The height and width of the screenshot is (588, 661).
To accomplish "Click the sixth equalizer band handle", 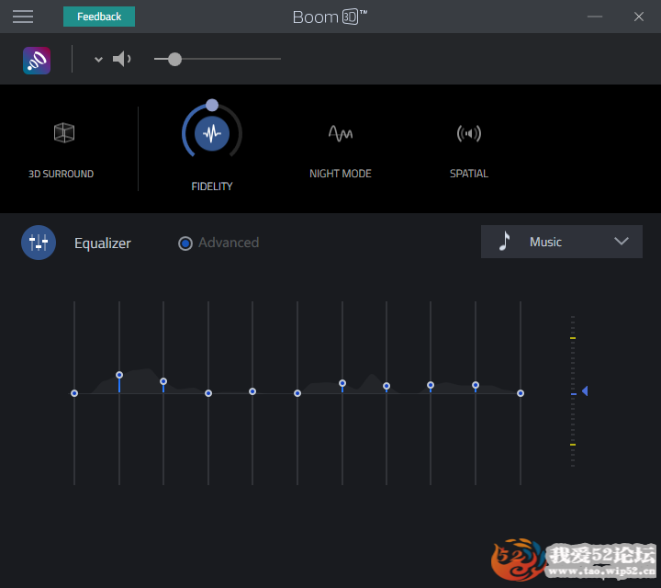I will point(297,393).
